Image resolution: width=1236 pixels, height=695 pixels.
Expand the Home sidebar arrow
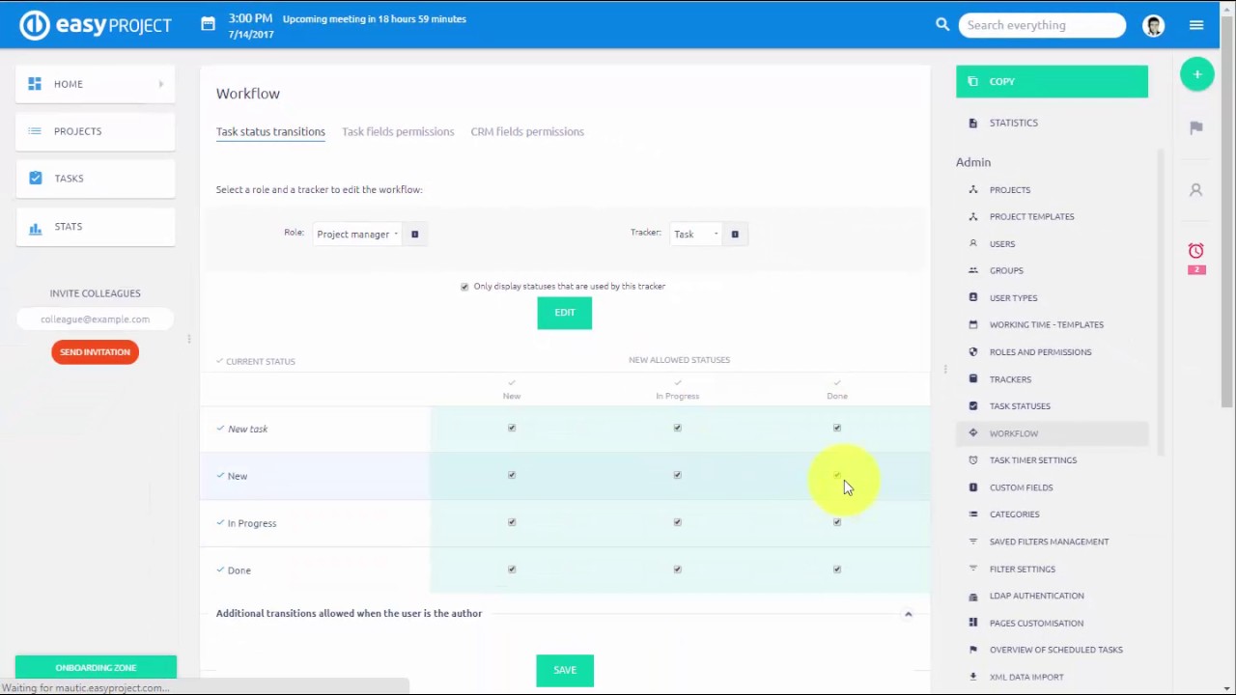[x=161, y=84]
